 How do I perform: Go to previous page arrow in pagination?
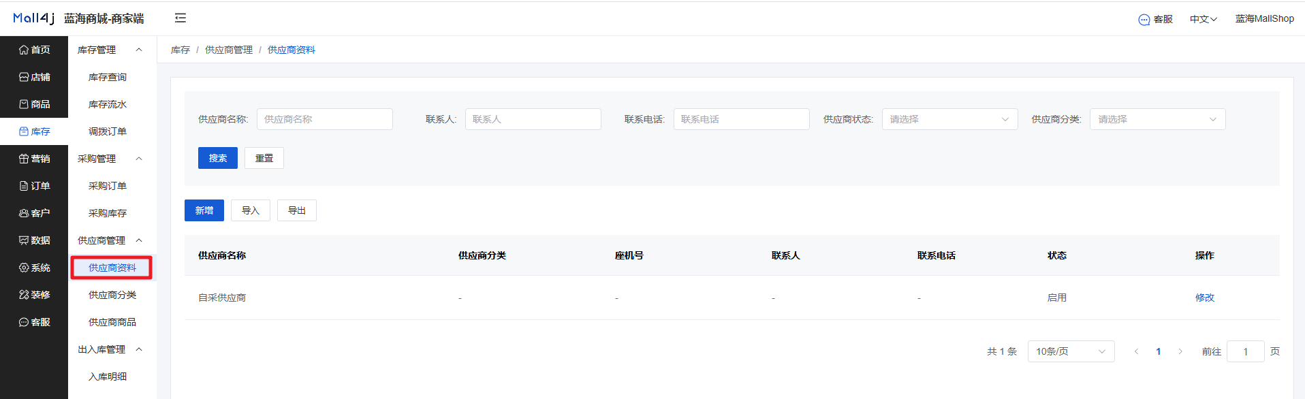coord(1136,351)
